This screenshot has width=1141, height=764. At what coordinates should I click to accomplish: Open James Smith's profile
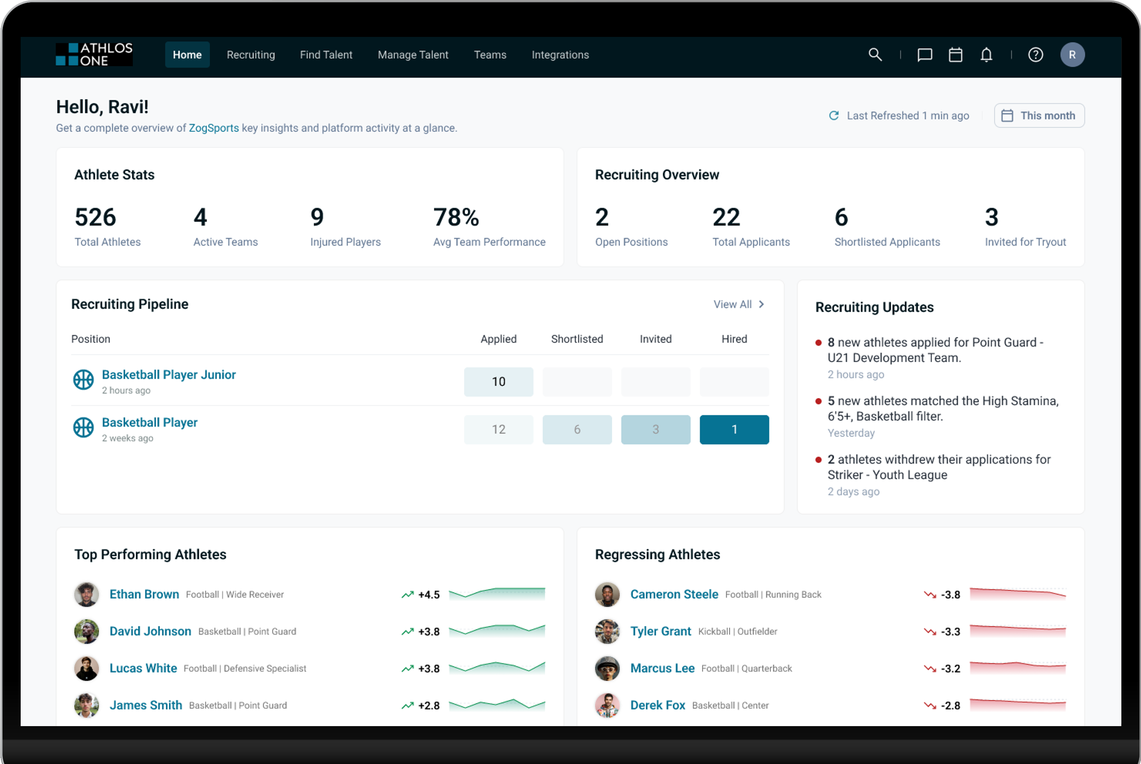point(146,705)
